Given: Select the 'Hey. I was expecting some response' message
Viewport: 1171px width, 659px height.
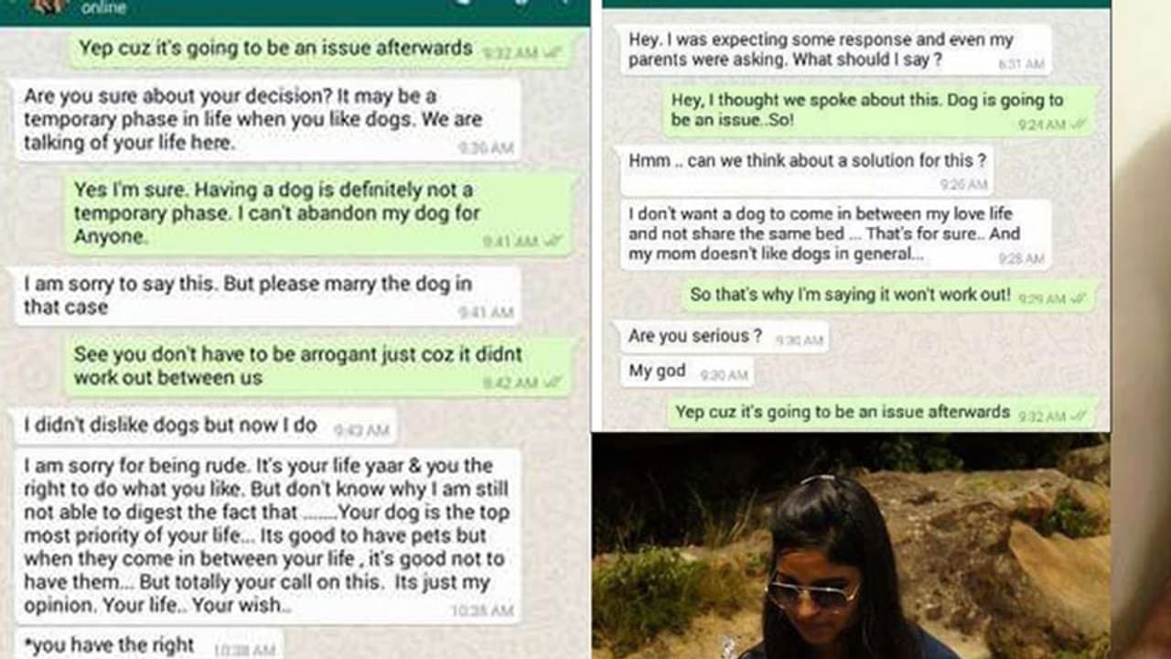Looking at the screenshot, I should [x=836, y=50].
